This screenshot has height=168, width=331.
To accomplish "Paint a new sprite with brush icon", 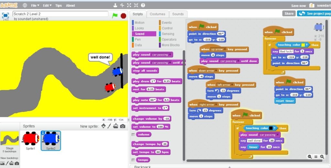I will point(109,126).
